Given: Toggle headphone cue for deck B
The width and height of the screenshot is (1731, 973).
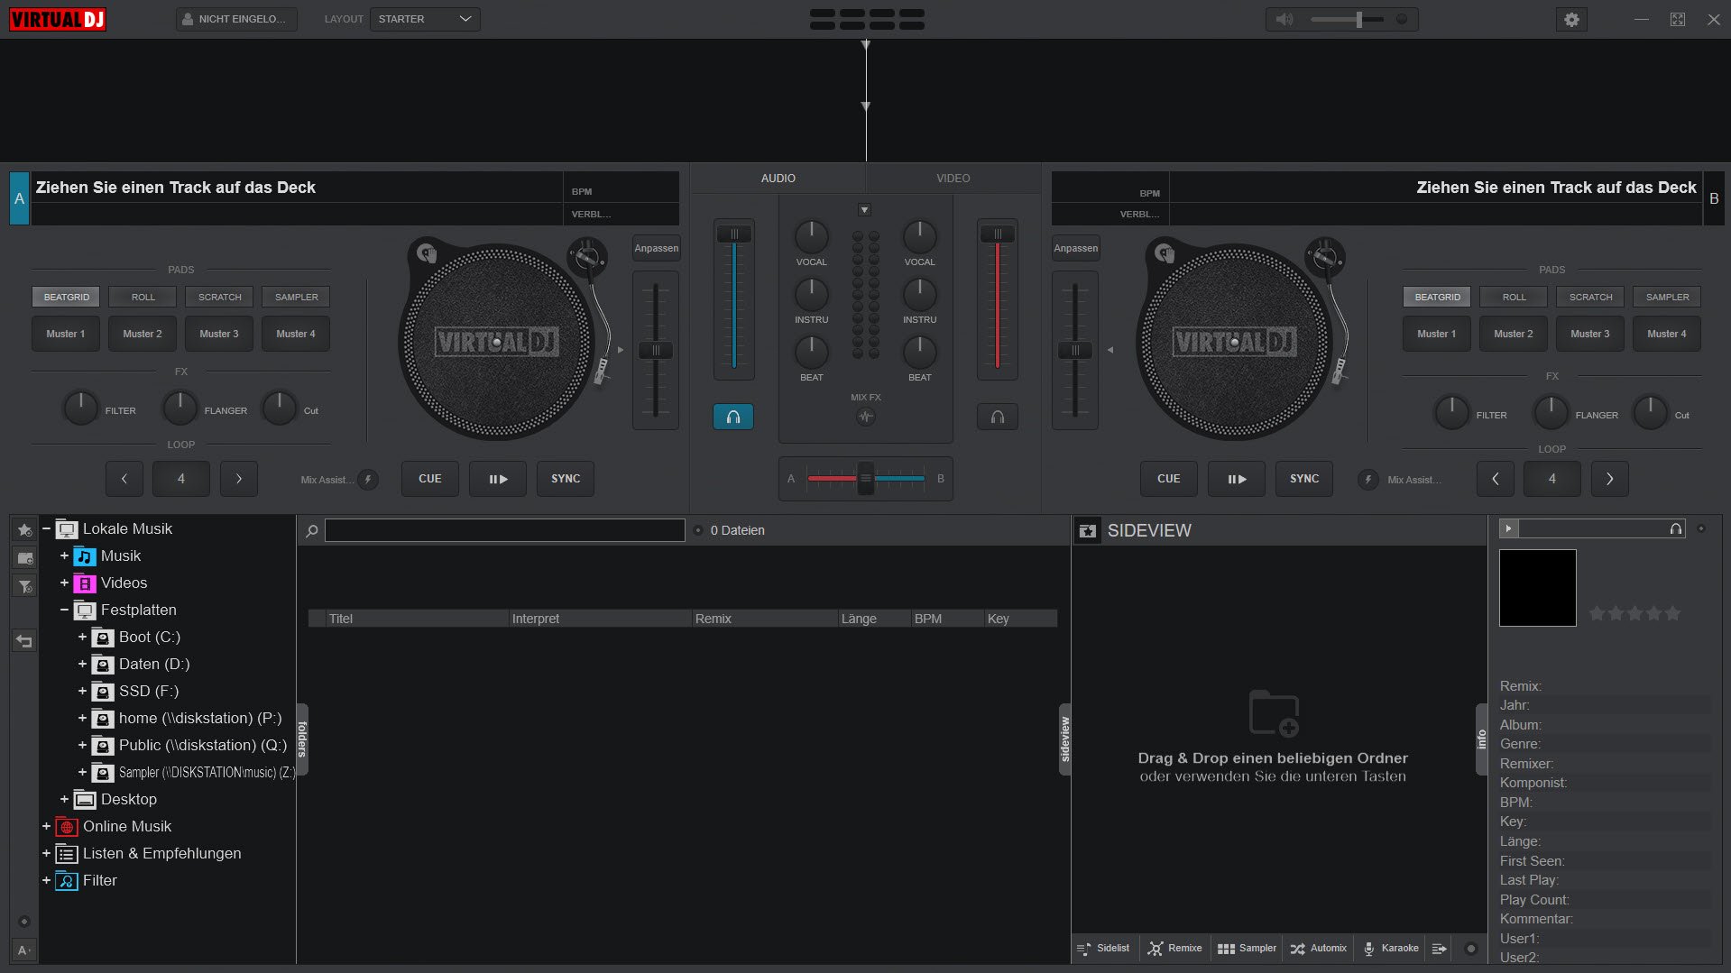Looking at the screenshot, I should (x=997, y=417).
